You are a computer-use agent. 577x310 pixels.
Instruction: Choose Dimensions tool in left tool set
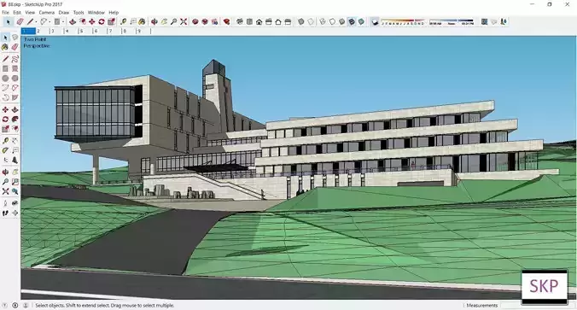[x=15, y=140]
